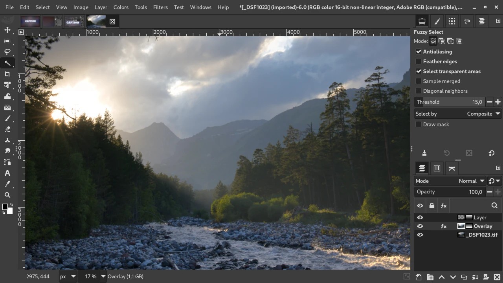Open the layer mode group switcher dropdown
Viewport: 503px width, 283px height.
pos(494,181)
